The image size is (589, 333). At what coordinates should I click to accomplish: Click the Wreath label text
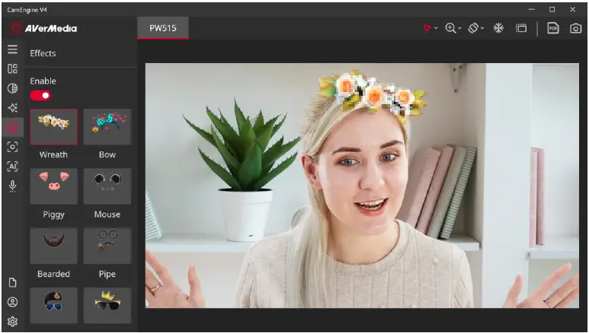pos(53,154)
